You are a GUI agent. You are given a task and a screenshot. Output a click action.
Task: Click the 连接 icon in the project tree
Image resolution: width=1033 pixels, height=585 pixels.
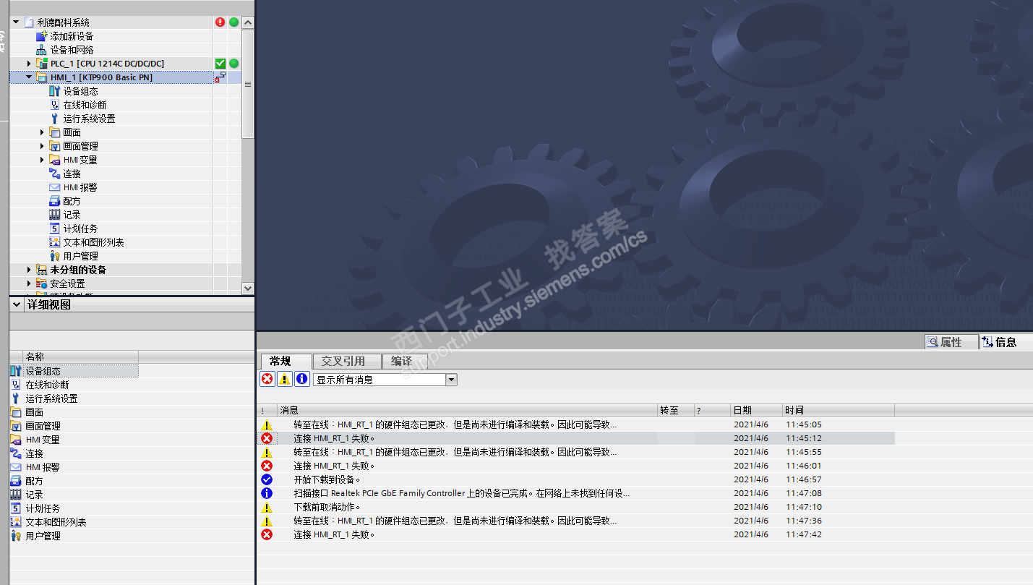point(54,174)
